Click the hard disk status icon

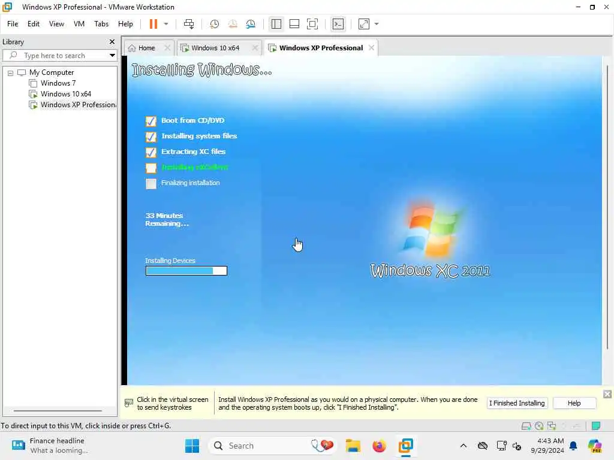pyautogui.click(x=526, y=426)
